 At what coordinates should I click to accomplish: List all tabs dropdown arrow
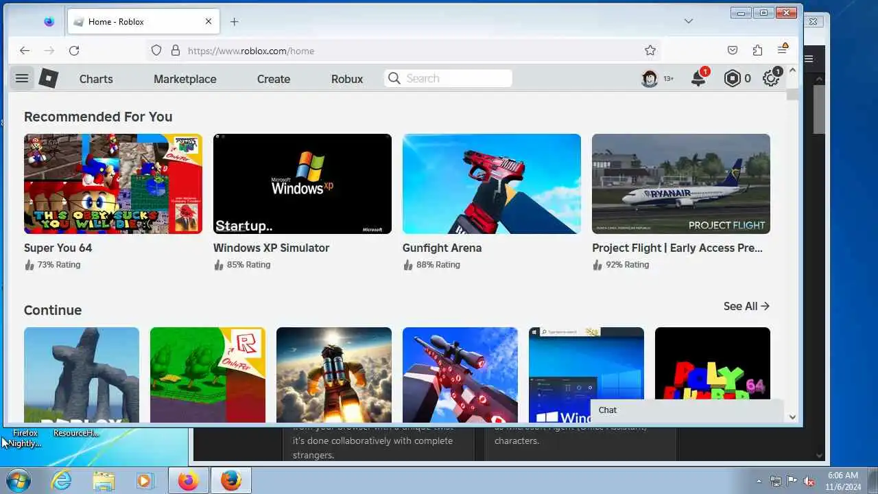689,21
